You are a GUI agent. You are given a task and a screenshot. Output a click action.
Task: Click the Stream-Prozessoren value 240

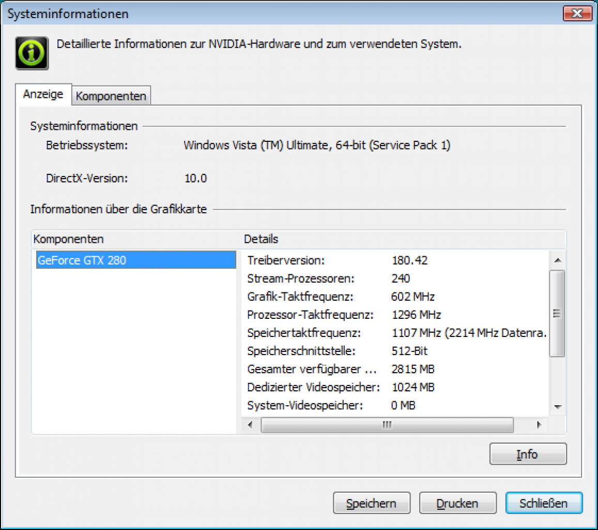(x=401, y=278)
